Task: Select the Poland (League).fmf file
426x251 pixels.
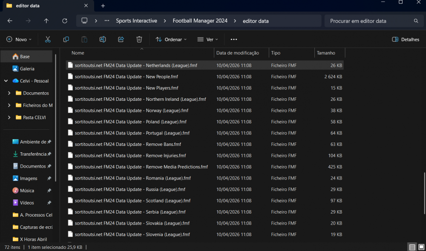Action: click(205, 122)
